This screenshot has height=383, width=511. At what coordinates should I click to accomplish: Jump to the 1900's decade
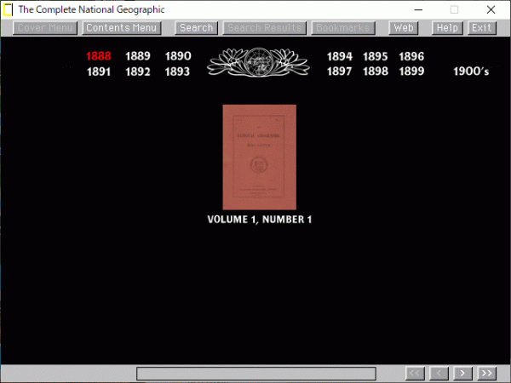tap(471, 71)
